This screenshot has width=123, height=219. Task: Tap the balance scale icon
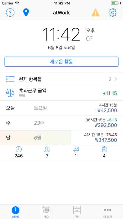pyautogui.click(x=10, y=93)
